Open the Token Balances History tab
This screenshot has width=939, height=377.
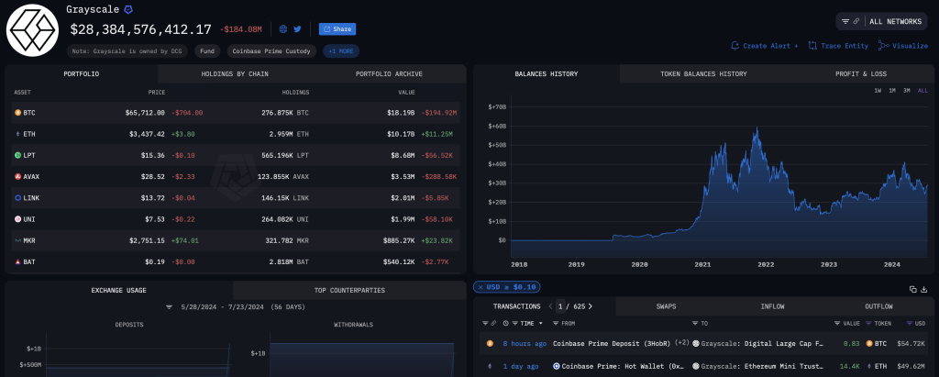703,73
